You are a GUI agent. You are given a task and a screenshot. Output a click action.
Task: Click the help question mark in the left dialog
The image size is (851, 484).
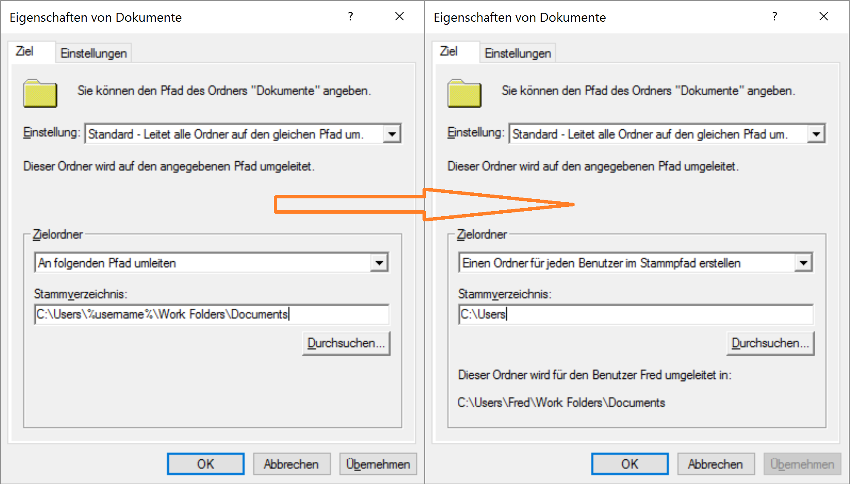tap(351, 17)
